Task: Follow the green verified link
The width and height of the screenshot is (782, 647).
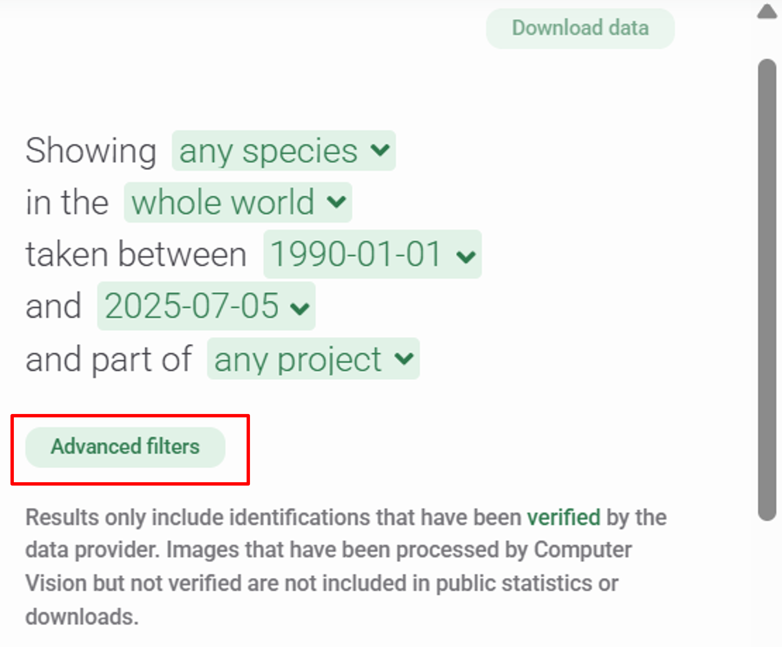Action: pyautogui.click(x=563, y=517)
